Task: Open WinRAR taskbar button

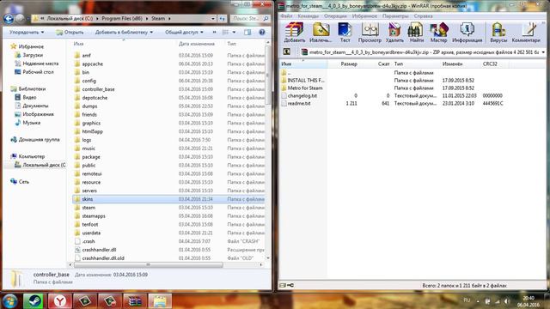Action: [x=135, y=301]
